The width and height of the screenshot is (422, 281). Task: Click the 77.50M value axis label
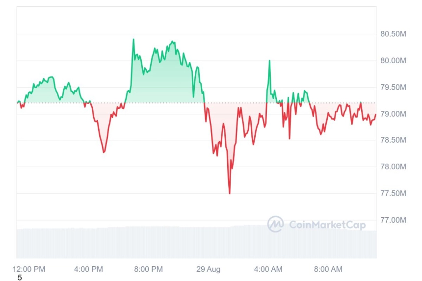(393, 193)
